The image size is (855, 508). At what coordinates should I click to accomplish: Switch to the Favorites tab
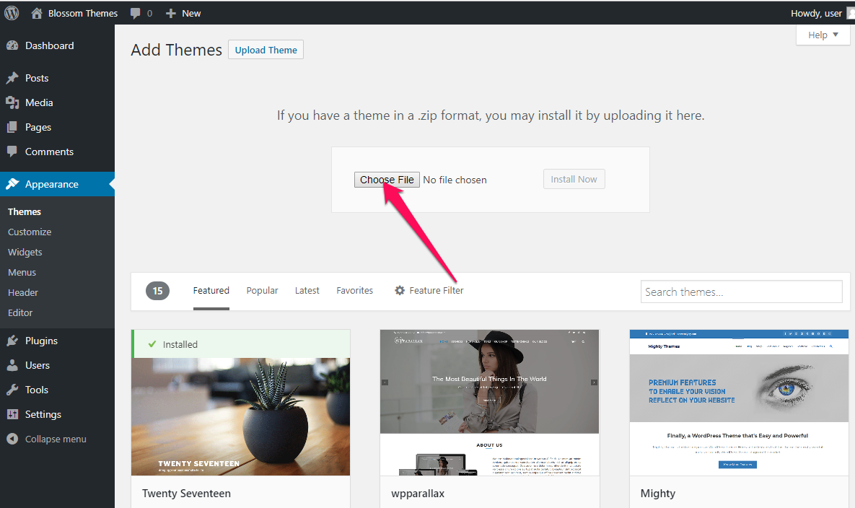pos(354,291)
